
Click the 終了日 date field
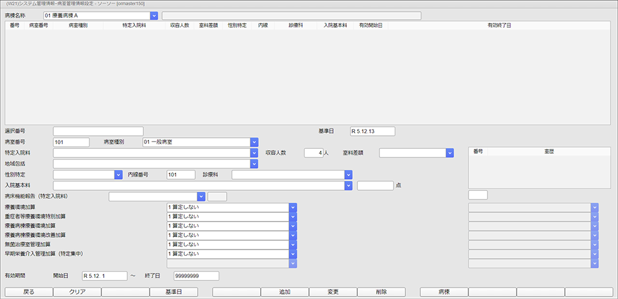click(196, 276)
